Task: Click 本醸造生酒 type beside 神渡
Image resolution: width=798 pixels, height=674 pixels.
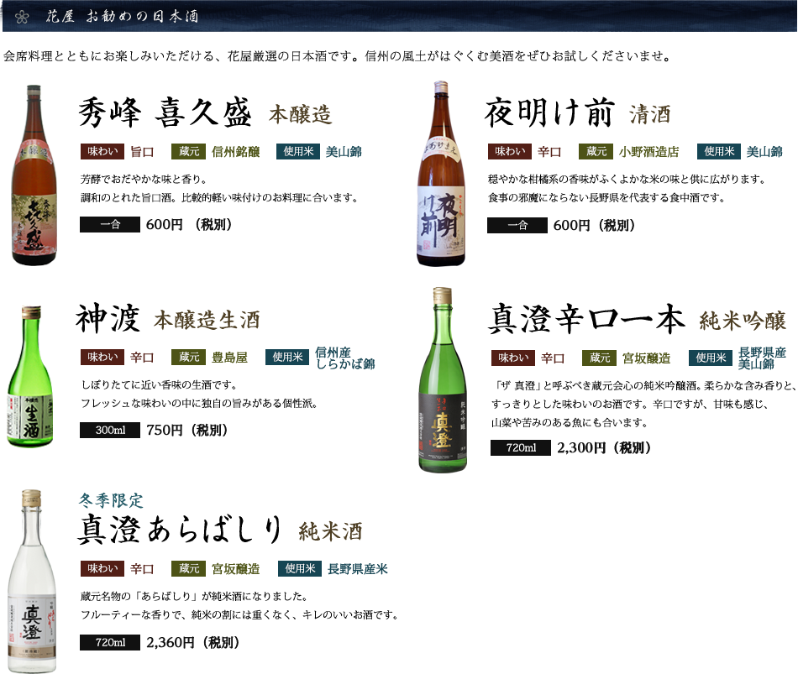Action: 207,321
